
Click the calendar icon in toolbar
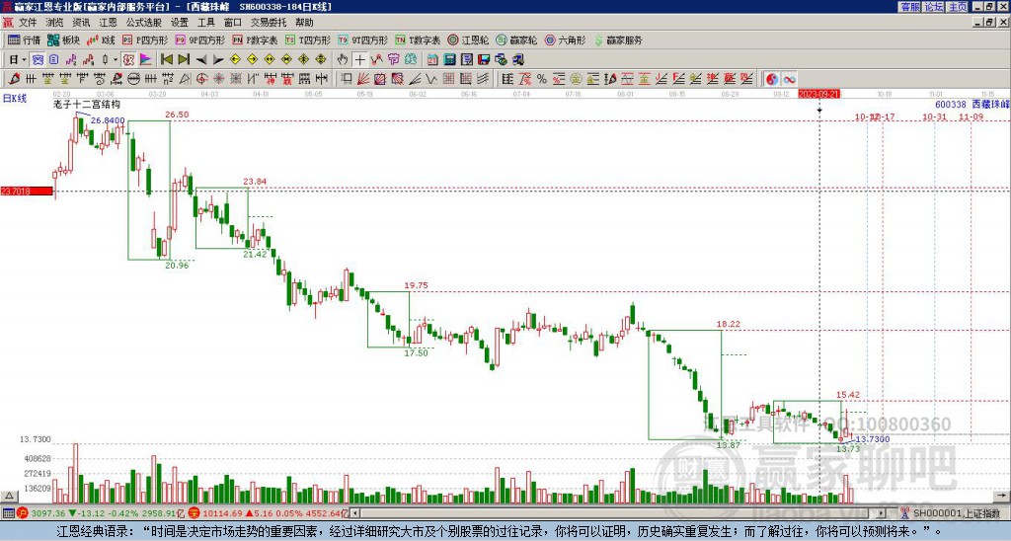[432, 60]
